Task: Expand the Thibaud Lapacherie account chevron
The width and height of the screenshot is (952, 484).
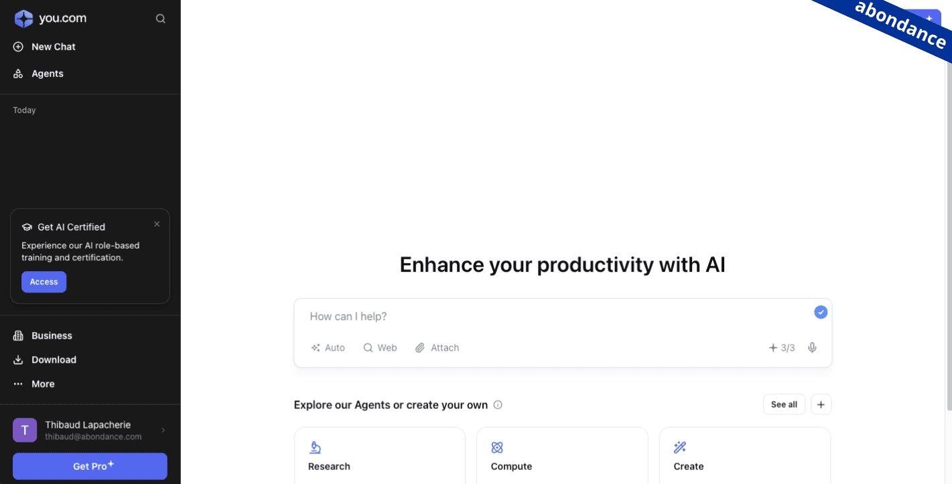Action: click(163, 430)
